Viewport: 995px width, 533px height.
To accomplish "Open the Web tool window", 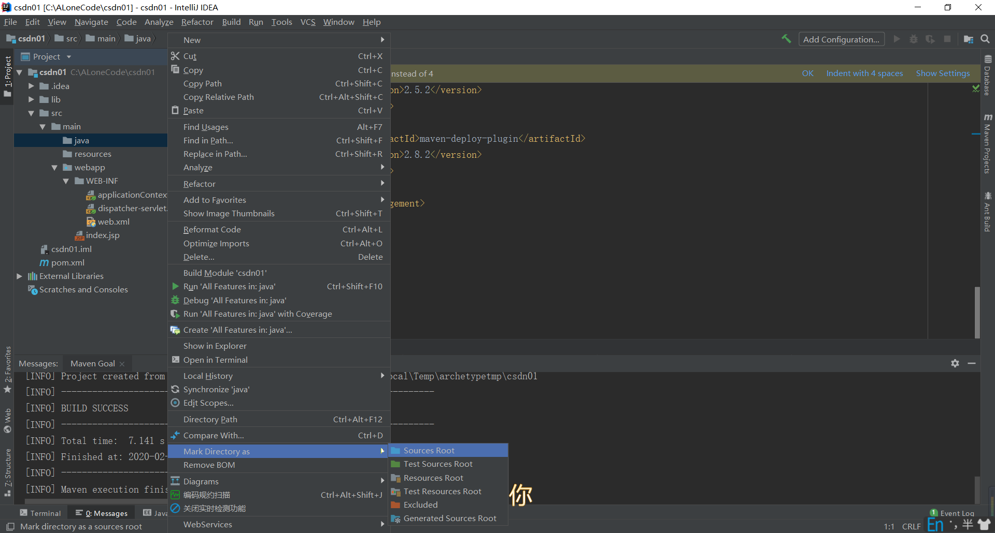I will click(x=7, y=421).
